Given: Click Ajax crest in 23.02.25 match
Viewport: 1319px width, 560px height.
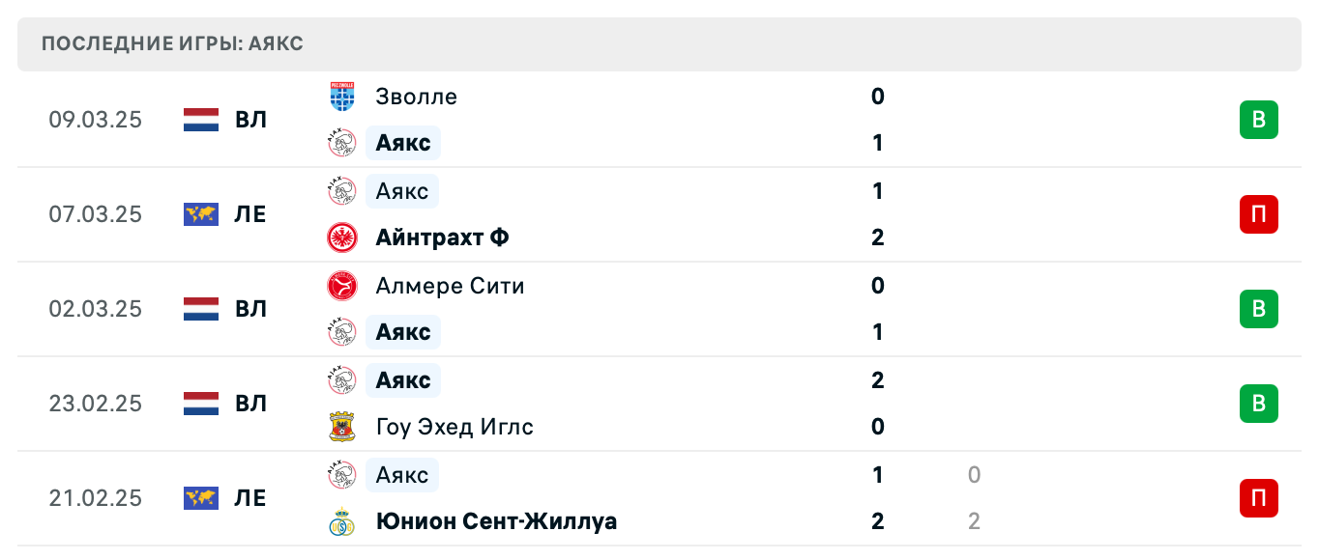Looking at the screenshot, I should point(342,380).
